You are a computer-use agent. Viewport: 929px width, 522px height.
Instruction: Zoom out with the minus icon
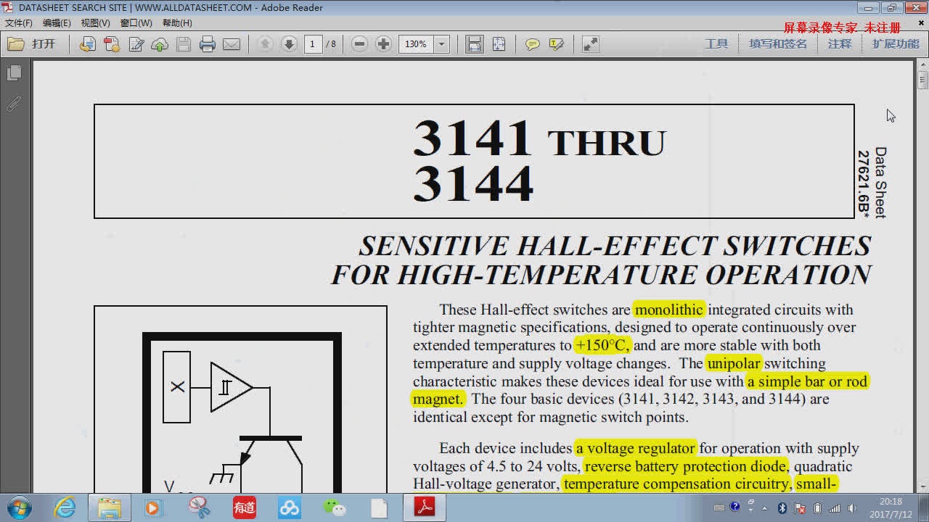359,44
